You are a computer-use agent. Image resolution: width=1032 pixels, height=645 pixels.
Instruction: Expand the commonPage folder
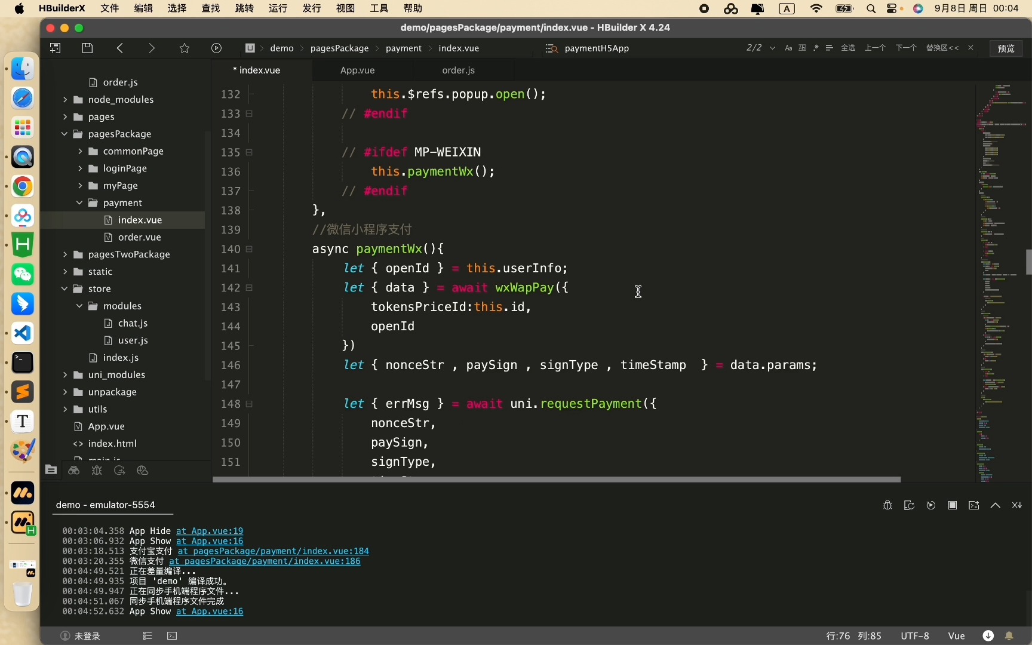coord(79,151)
